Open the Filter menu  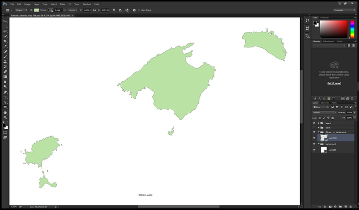(x=62, y=3)
